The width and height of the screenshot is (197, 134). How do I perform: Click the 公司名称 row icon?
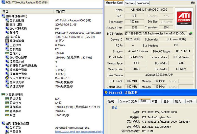(7, 127)
